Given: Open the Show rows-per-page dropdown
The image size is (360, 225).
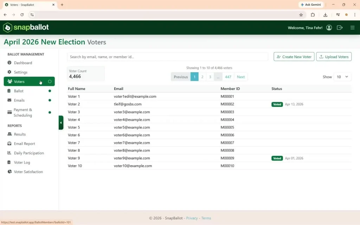Looking at the screenshot, I should (x=342, y=77).
